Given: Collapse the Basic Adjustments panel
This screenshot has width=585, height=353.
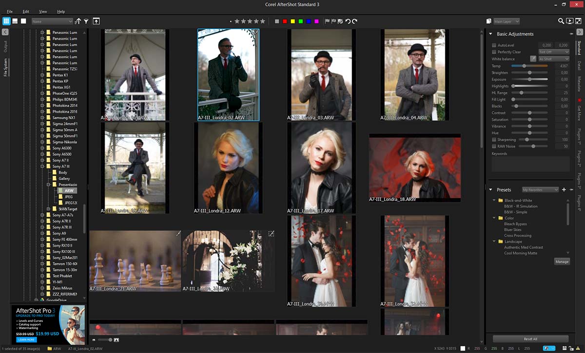Looking at the screenshot, I should click(490, 34).
